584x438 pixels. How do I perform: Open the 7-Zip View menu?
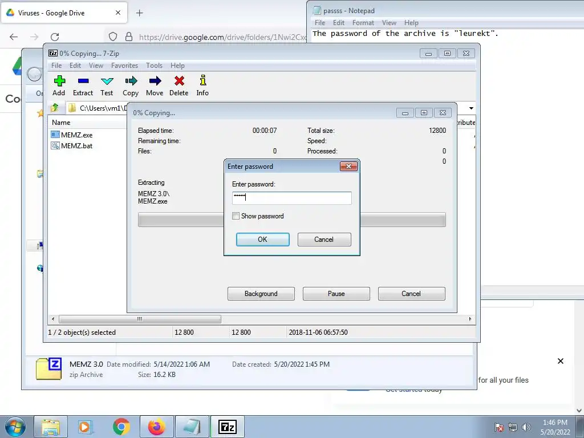[96, 66]
